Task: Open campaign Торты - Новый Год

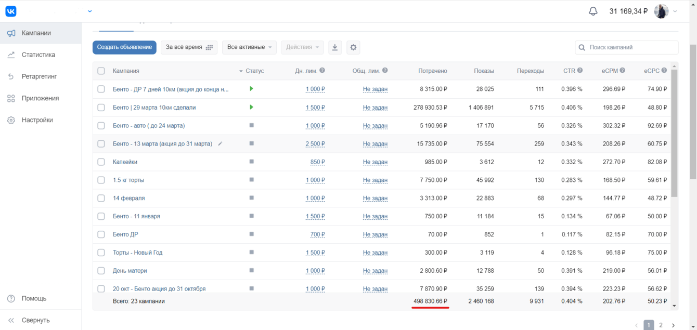Action: (x=138, y=253)
